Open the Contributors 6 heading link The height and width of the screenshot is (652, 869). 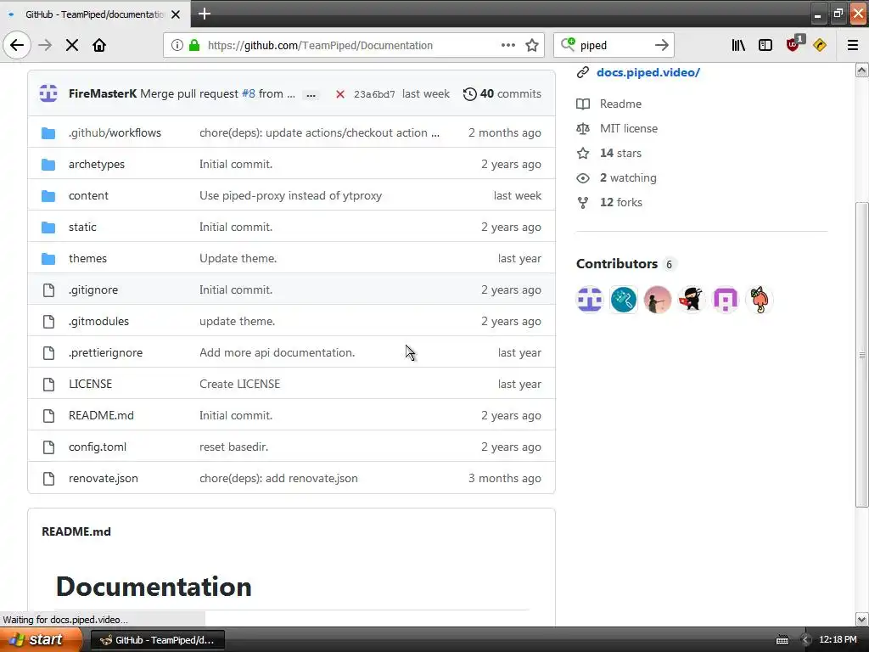[x=625, y=264]
